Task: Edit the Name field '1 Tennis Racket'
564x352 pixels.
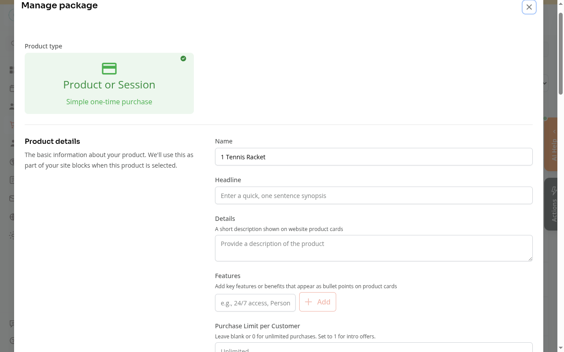Action: 374,157
